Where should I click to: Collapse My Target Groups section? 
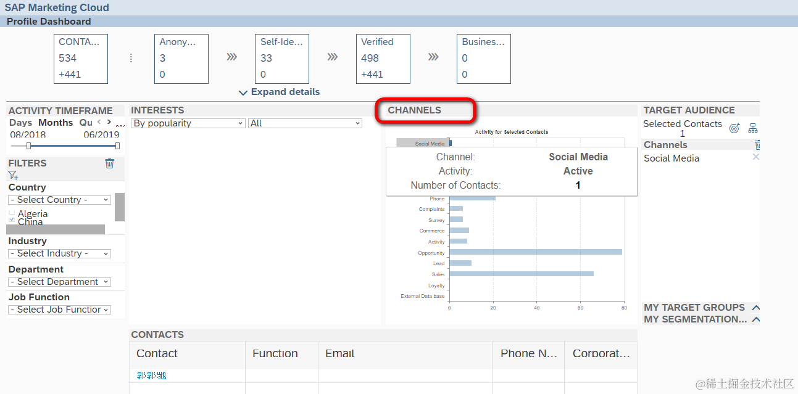click(755, 307)
